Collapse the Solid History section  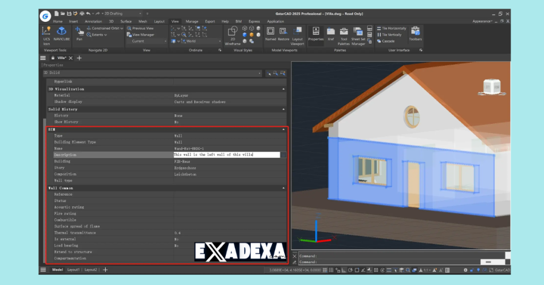pos(284,110)
